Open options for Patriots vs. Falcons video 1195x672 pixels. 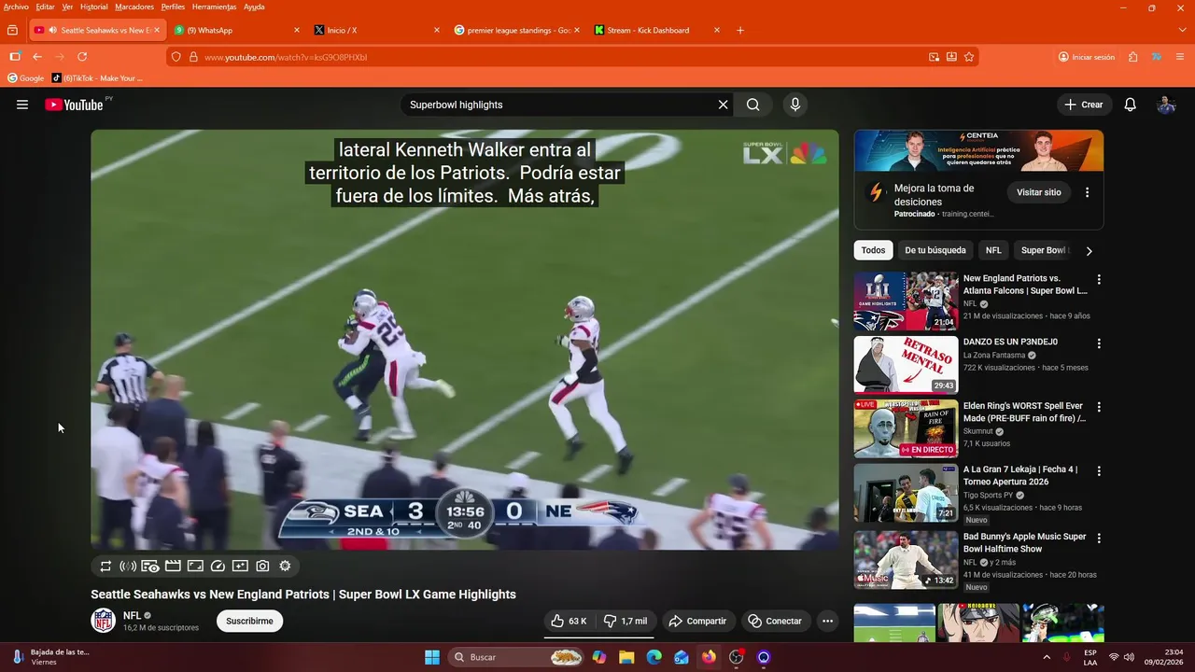coord(1099,279)
